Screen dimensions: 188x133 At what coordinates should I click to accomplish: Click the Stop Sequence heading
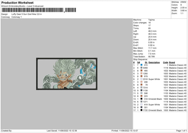[140, 59]
